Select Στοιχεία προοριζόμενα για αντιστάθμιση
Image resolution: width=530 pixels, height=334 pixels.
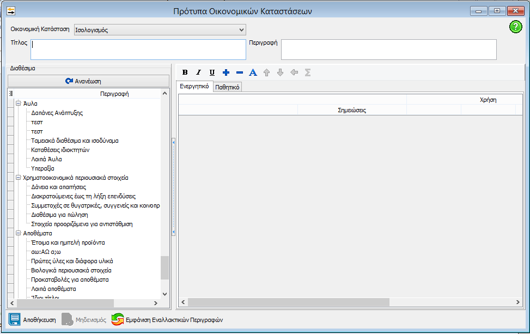click(82, 224)
